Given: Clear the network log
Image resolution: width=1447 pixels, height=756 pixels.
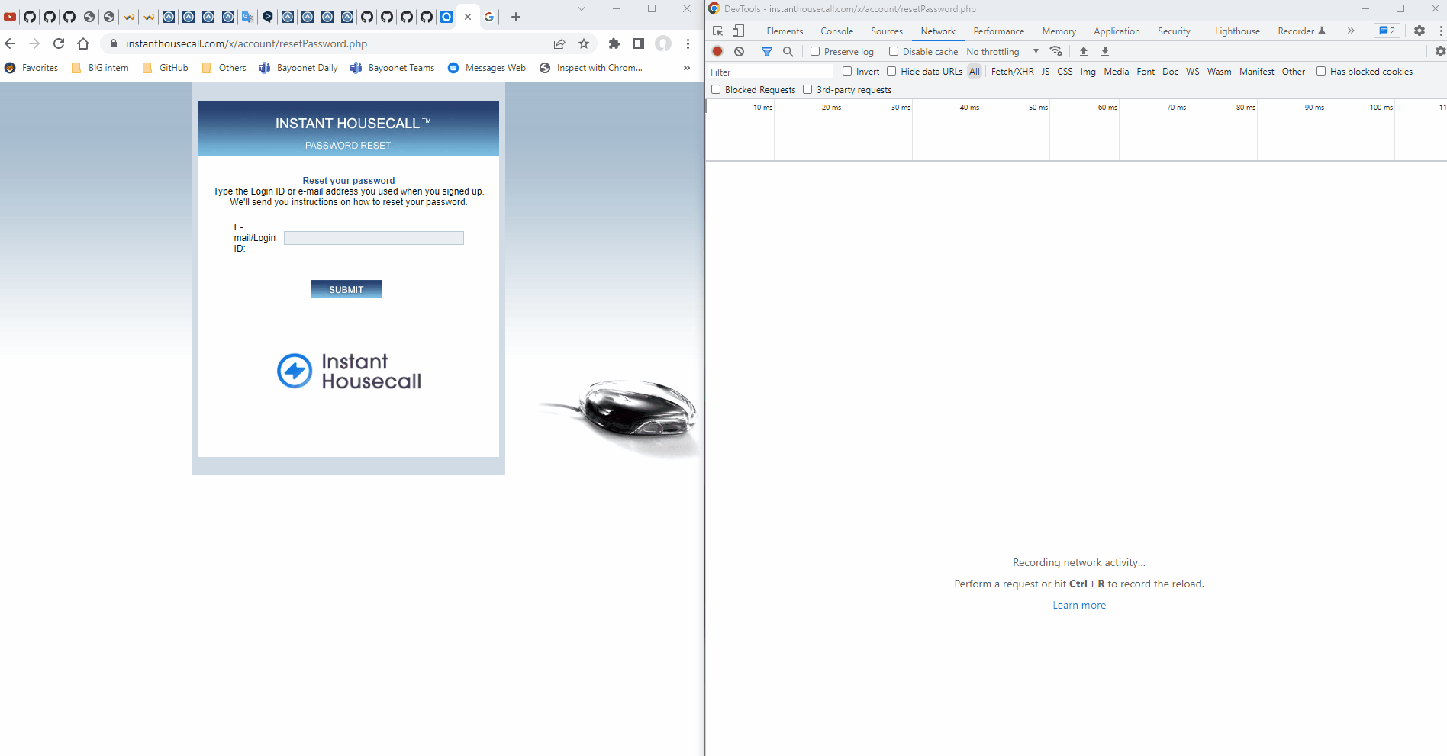Looking at the screenshot, I should coord(739,51).
